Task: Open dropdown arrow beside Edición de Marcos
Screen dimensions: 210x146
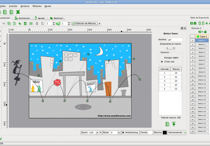Action: pos(99,24)
